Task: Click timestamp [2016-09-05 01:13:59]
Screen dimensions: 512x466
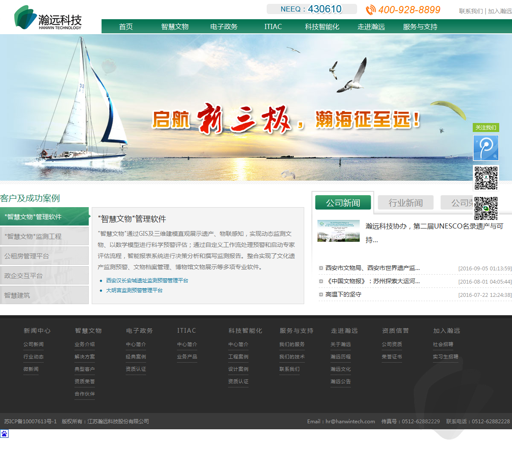Action: click(485, 269)
